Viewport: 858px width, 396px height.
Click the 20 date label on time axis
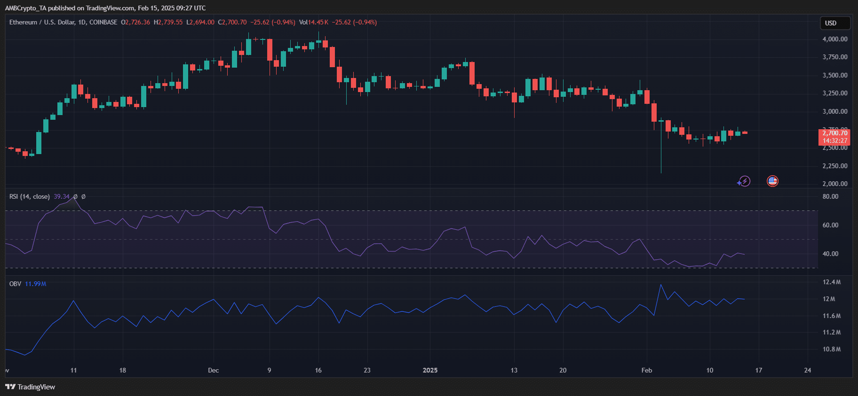(x=563, y=370)
